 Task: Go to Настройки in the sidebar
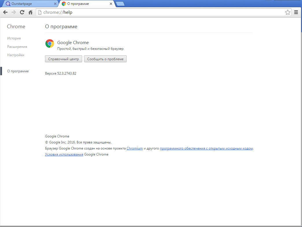pos(16,55)
